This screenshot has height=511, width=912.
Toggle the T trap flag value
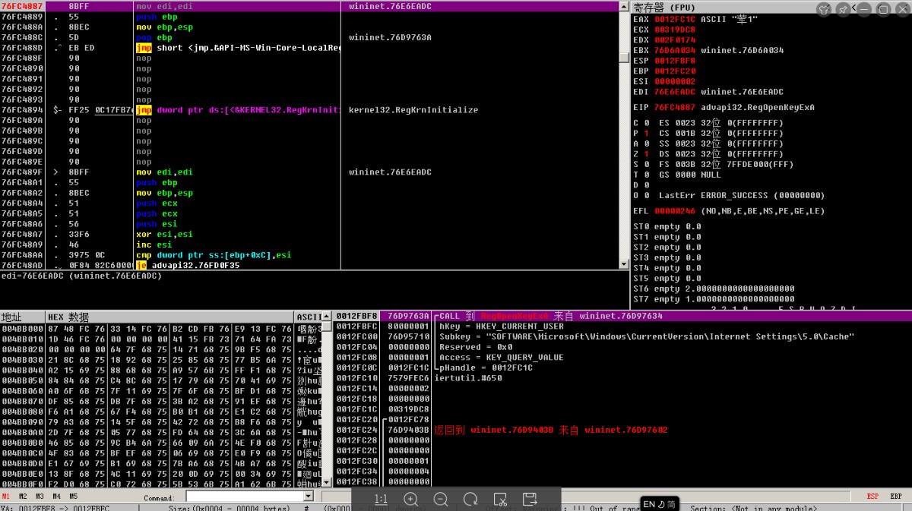point(645,175)
